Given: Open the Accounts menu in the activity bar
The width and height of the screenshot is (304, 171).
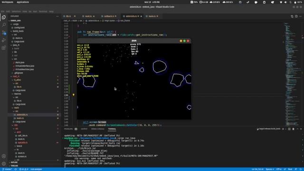Looking at the screenshot, I should (x=4, y=156).
